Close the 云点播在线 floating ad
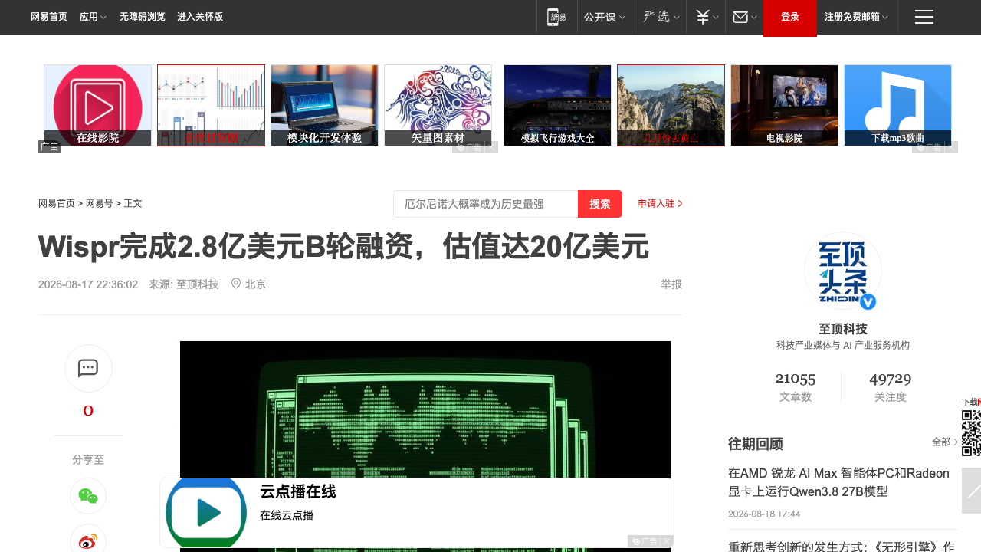Screen dimensions: 981x552 [668, 541]
